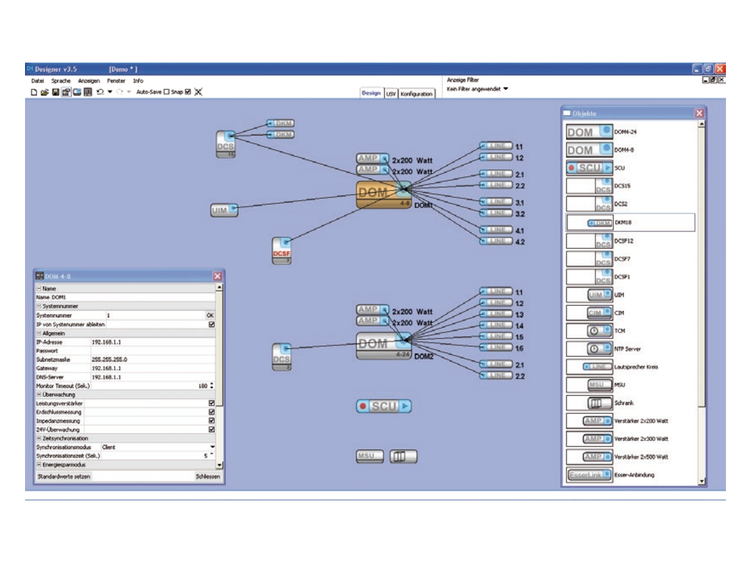Collapse the Überwachung section
The width and height of the screenshot is (751, 563).
39,395
